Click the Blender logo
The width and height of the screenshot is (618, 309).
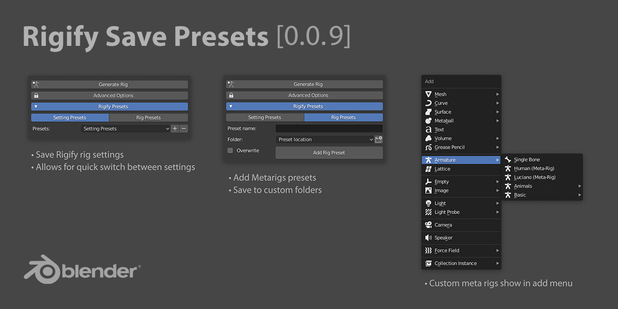82,269
